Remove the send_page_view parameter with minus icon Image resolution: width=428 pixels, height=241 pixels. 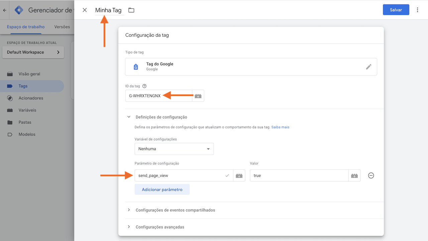pyautogui.click(x=371, y=175)
